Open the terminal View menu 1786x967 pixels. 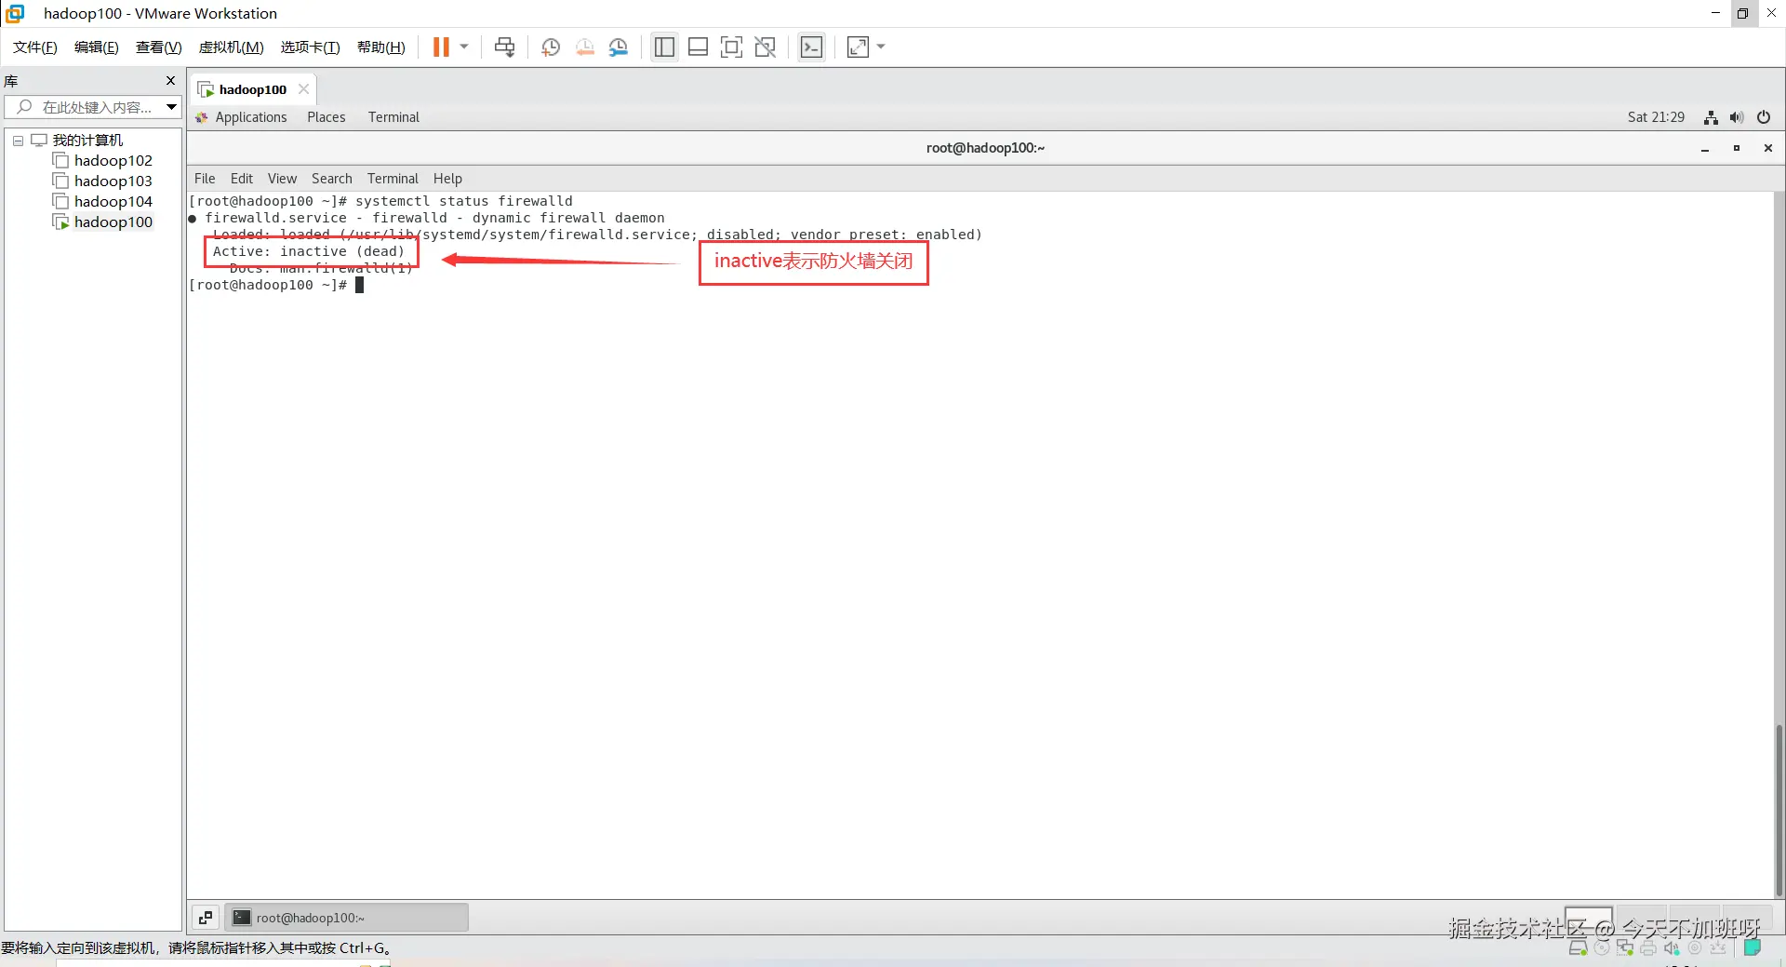[282, 179]
